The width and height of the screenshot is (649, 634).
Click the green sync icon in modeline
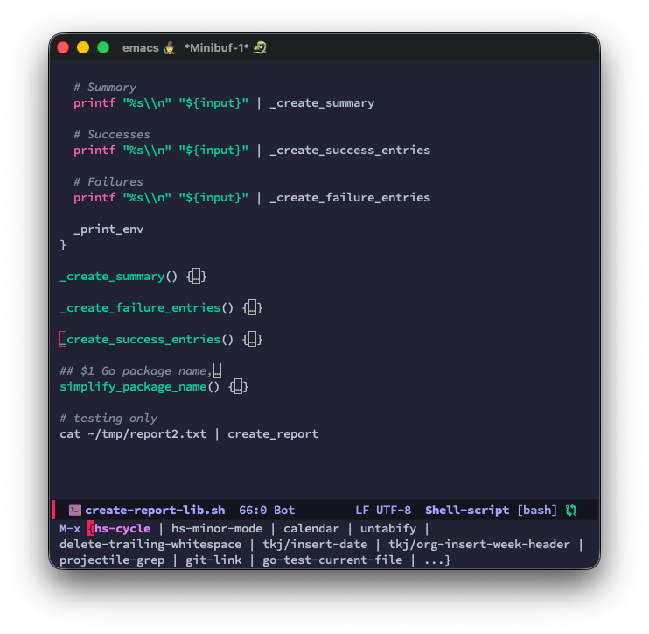(571, 510)
